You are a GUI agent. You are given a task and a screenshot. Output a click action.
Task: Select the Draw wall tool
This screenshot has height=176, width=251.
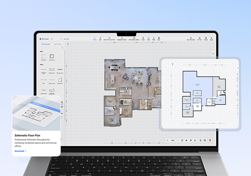(44, 56)
